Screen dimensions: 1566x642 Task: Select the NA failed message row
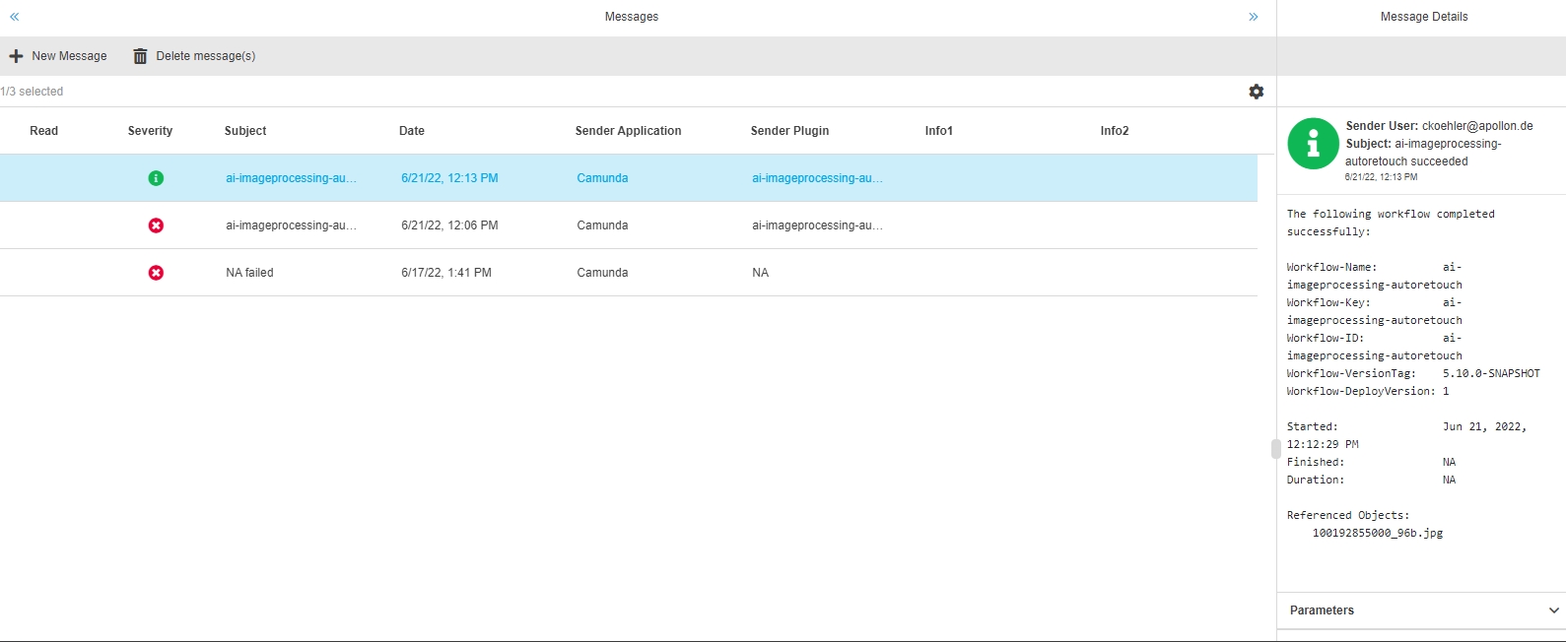click(x=249, y=273)
